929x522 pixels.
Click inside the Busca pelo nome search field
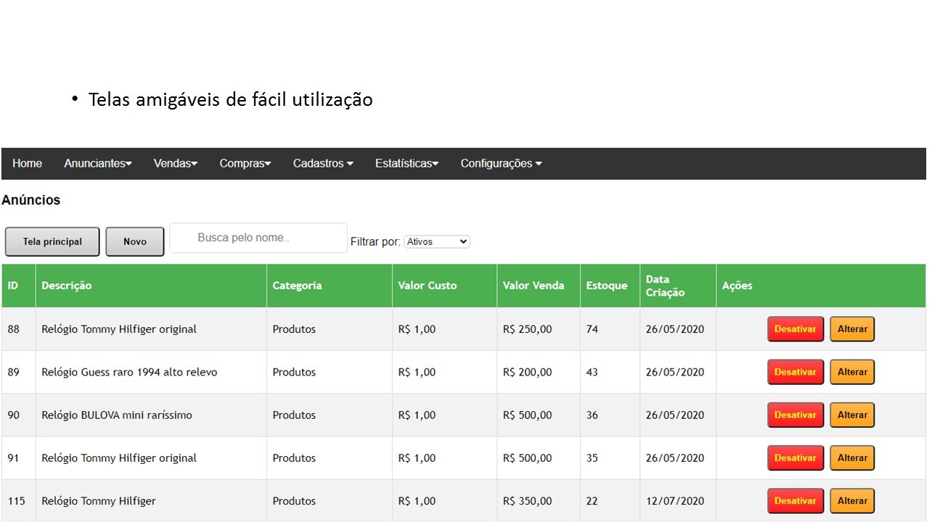[258, 238]
